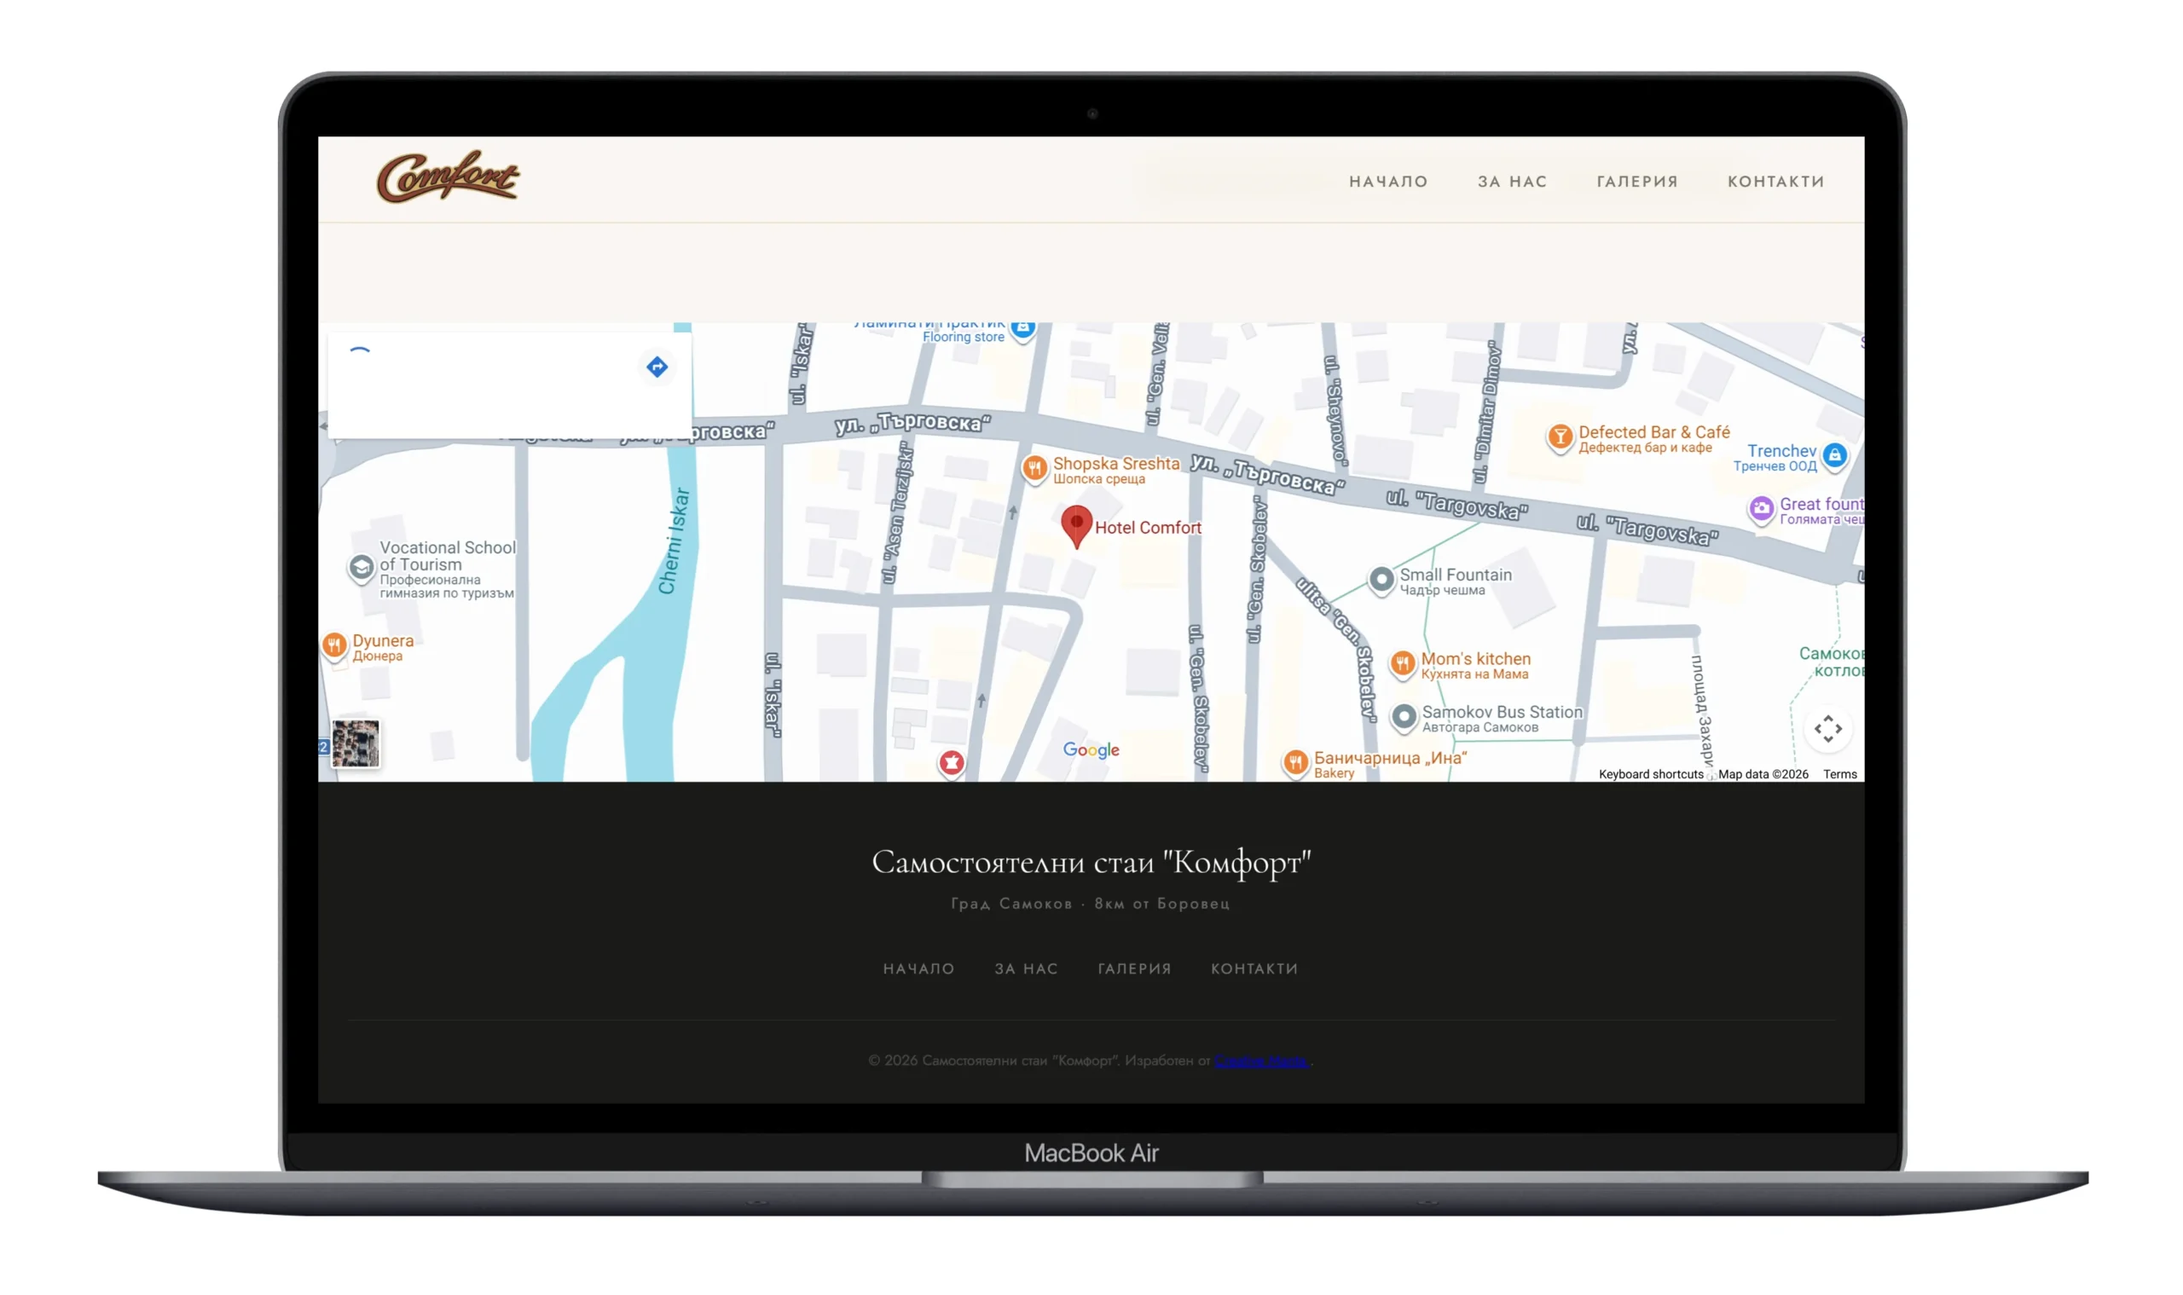Click the footer ГАЛЕРИЯ link
Image resolution: width=2183 pixels, height=1295 pixels.
pos(1134,968)
